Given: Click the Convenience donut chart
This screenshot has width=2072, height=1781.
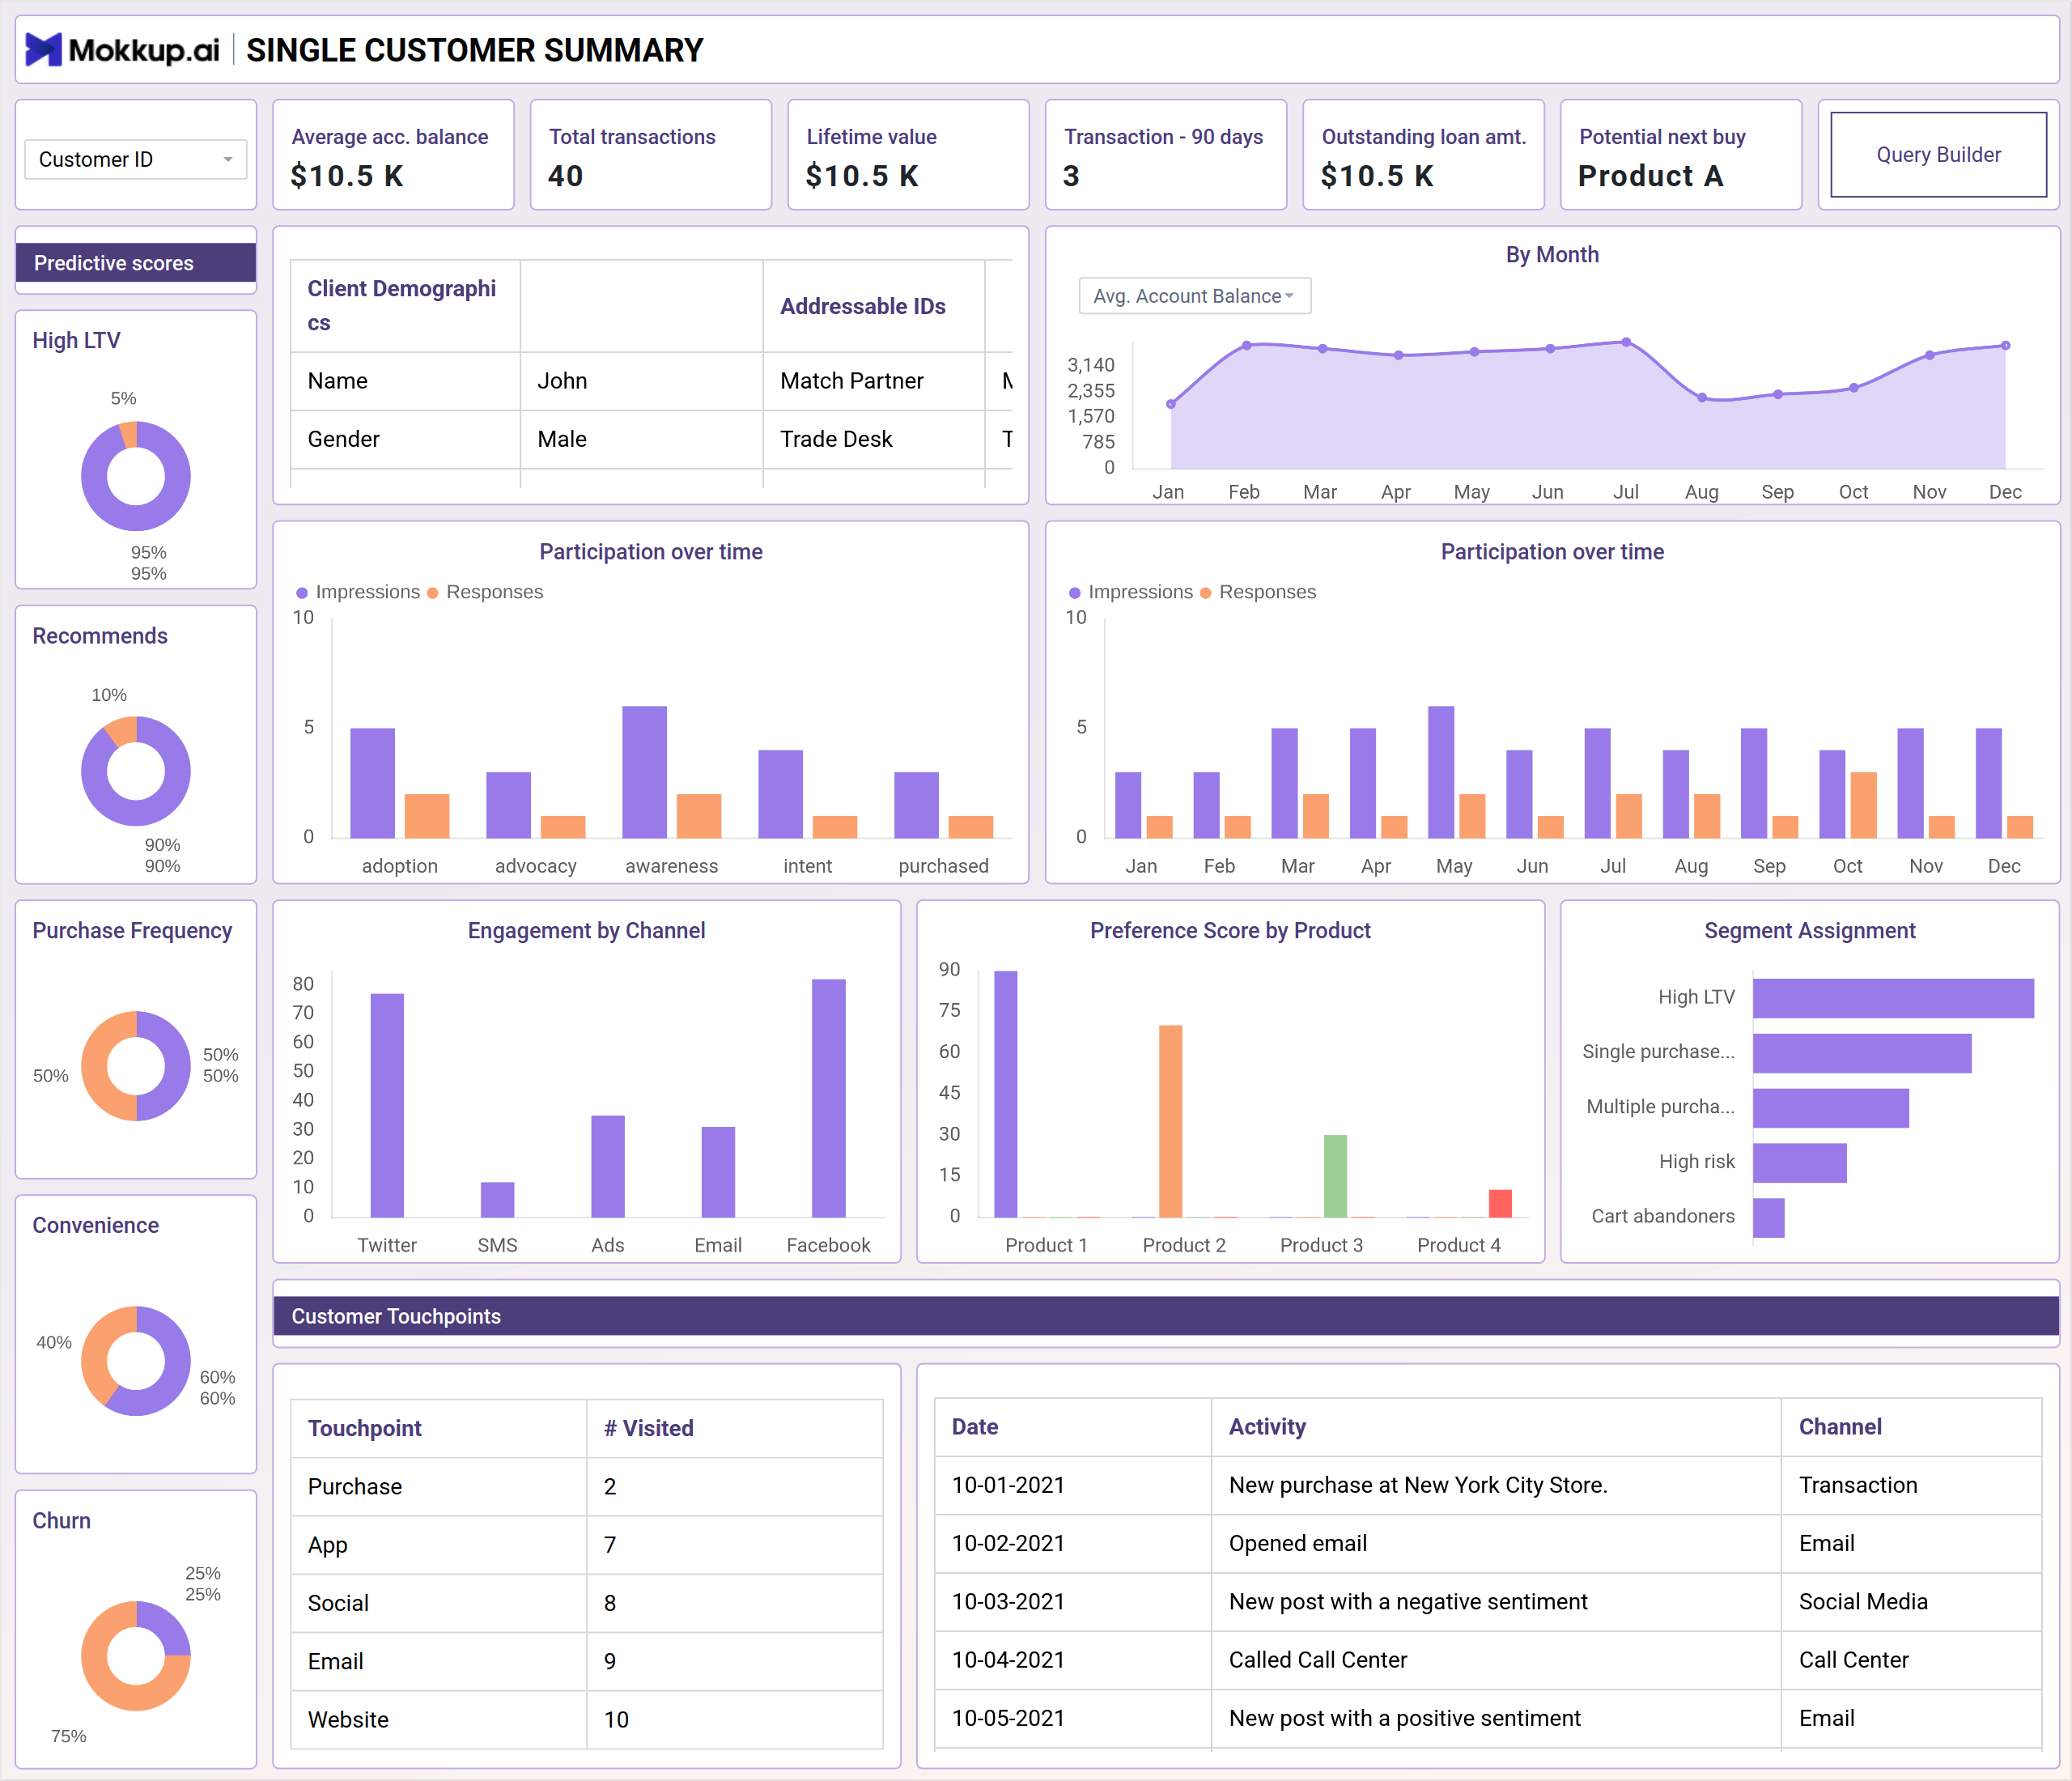Looking at the screenshot, I should click(x=136, y=1361).
